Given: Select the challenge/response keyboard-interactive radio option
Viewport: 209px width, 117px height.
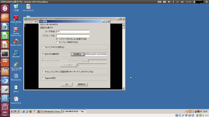Looking at the screenshot, I should [x=43, y=72].
